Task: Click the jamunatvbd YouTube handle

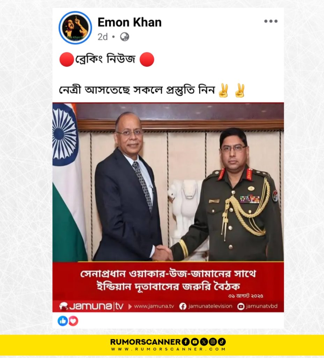Action: [x=262, y=306]
